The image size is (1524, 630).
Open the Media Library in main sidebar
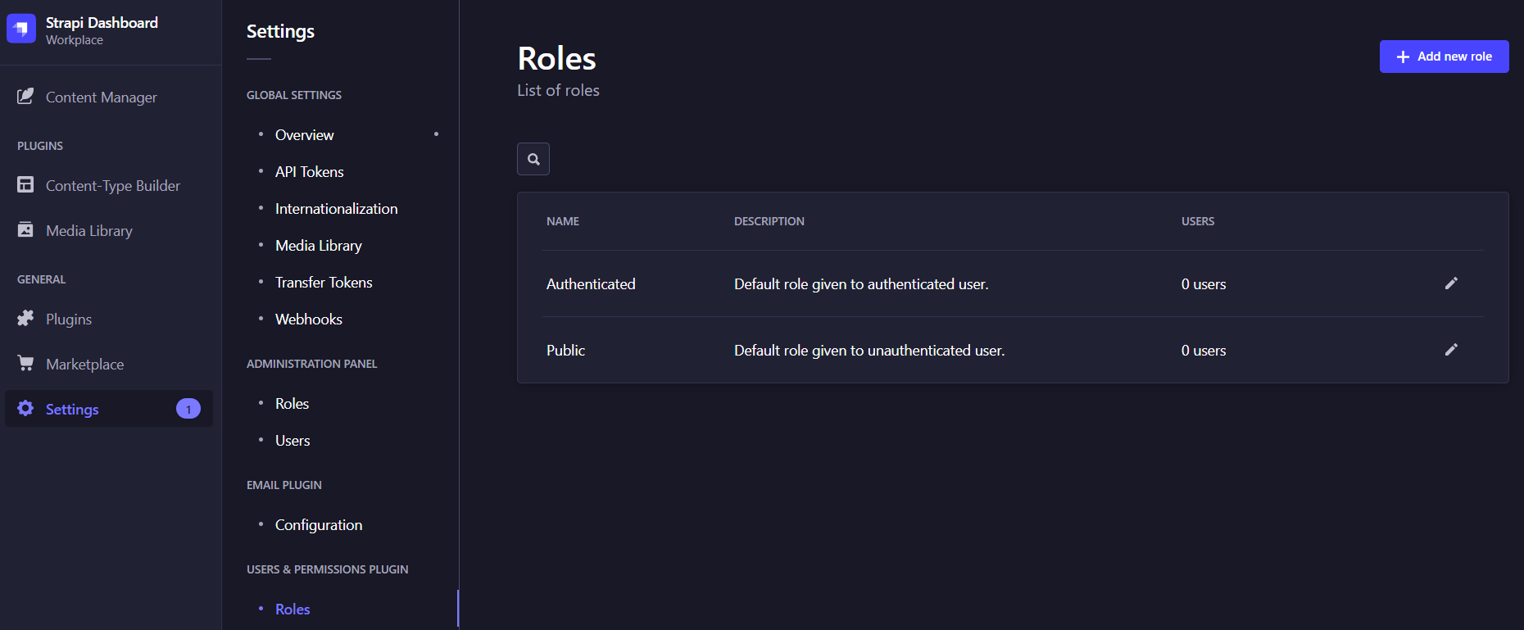pyautogui.click(x=88, y=231)
